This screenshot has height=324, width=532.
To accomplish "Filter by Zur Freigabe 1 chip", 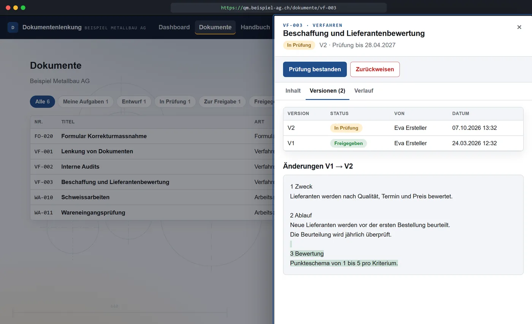I will click(x=222, y=102).
